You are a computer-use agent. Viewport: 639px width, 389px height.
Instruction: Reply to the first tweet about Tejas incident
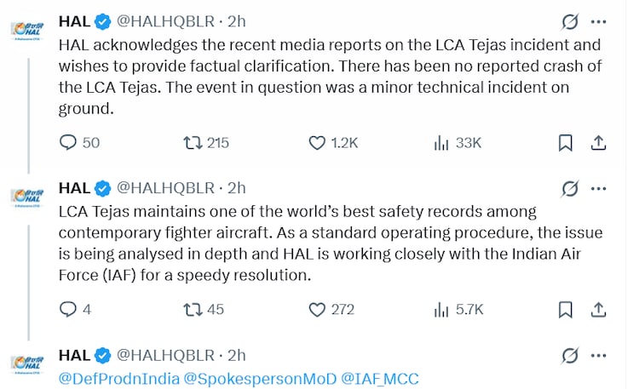(x=68, y=143)
